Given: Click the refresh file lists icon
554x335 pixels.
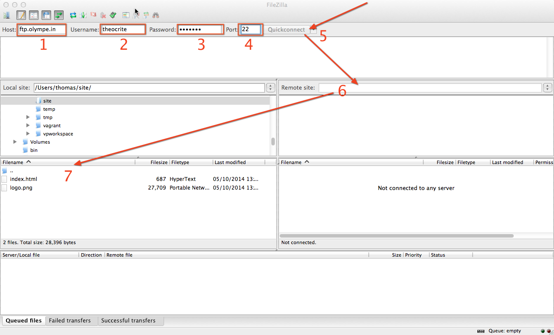Looking at the screenshot, I should [73, 15].
